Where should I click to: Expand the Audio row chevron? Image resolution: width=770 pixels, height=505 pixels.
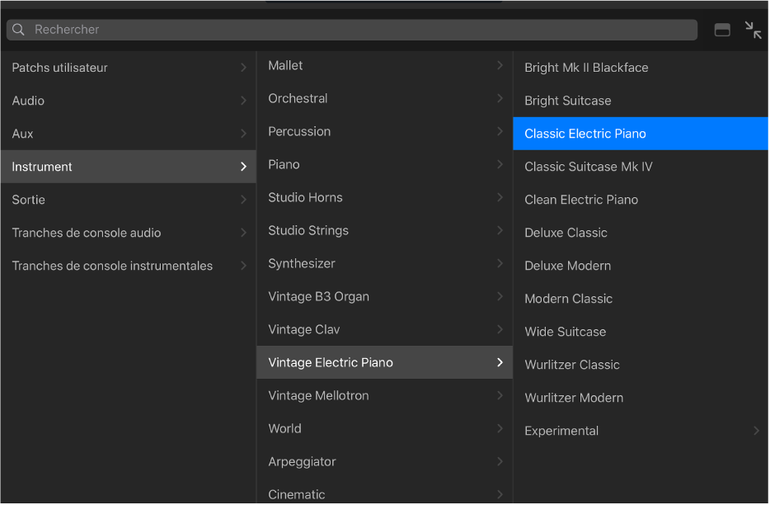243,101
